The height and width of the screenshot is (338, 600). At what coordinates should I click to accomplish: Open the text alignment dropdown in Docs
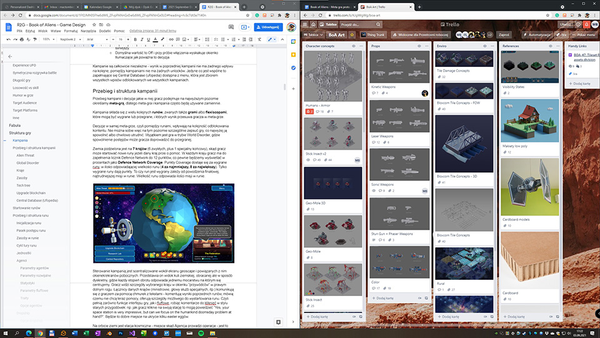point(197,39)
